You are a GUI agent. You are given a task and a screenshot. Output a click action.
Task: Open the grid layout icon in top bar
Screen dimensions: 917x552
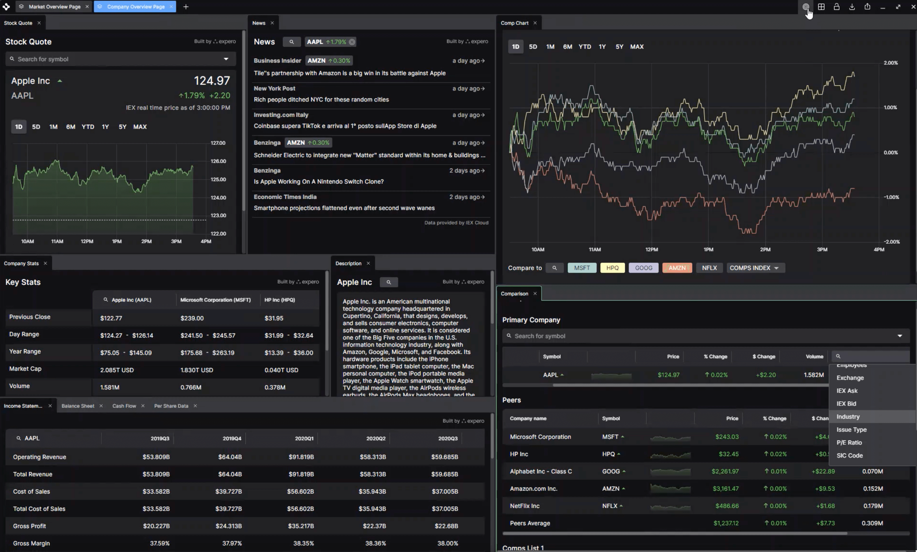pos(821,7)
